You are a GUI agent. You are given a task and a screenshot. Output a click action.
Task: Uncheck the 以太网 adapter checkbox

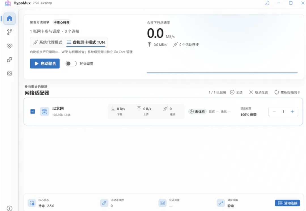(33, 111)
